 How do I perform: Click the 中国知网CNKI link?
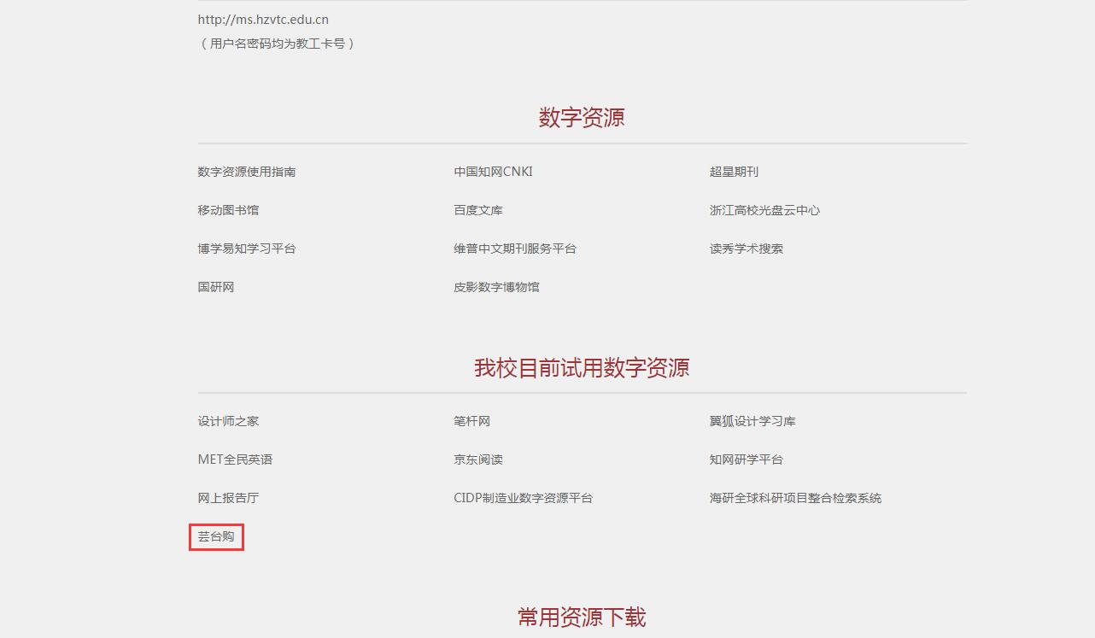click(x=493, y=172)
